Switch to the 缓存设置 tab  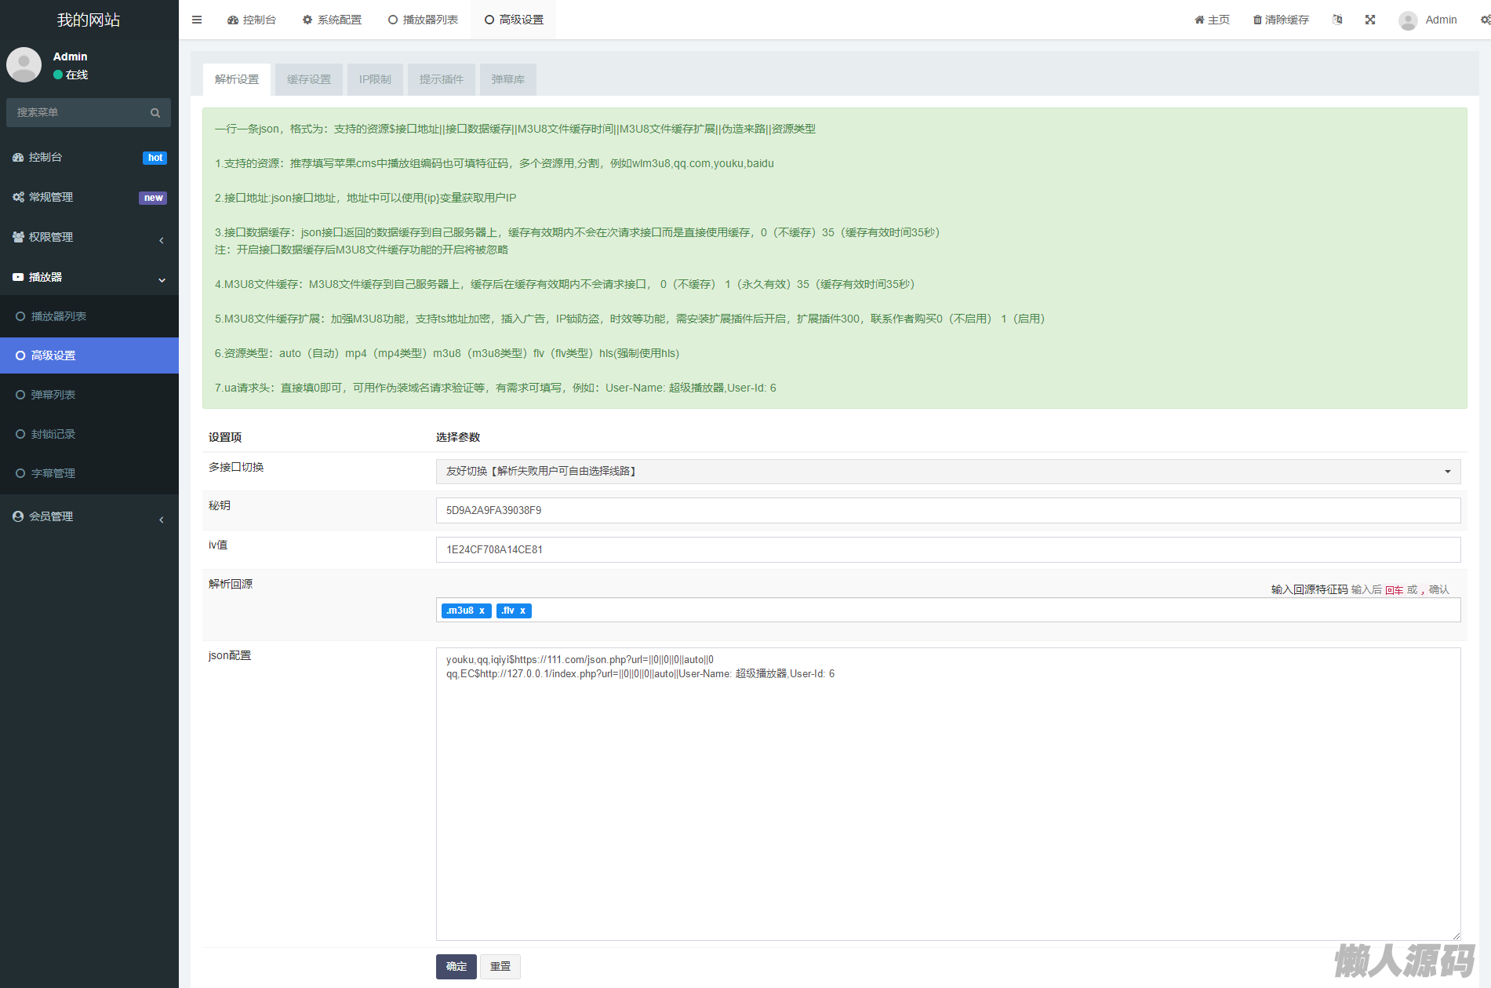tap(309, 79)
